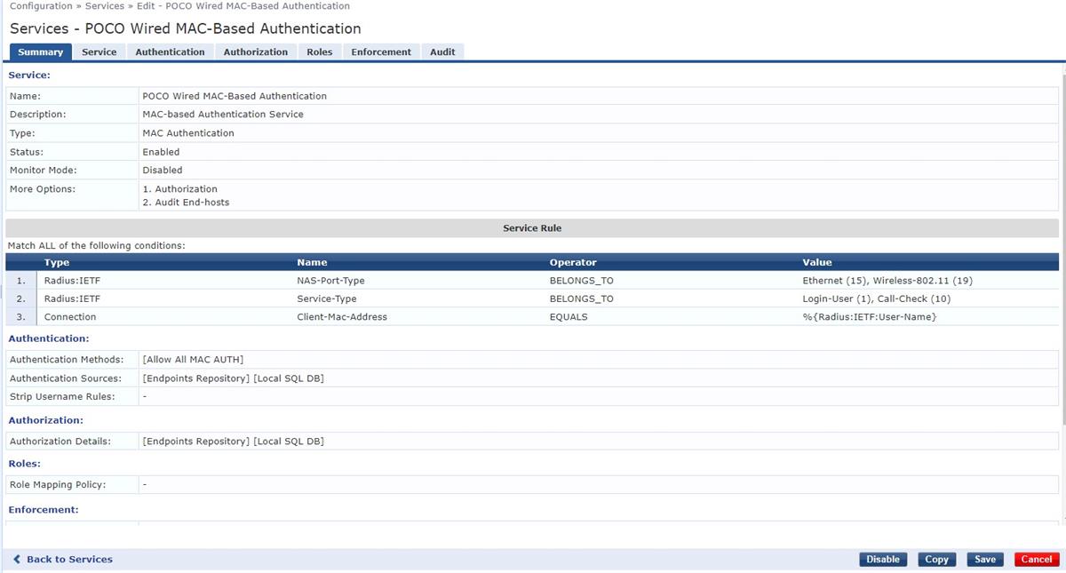The image size is (1066, 573).
Task: Click the Back to Services arrow icon
Action: 17,560
